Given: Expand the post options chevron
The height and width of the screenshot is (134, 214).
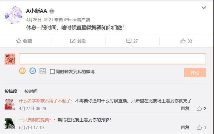Looking at the screenshot, I should [x=204, y=8].
